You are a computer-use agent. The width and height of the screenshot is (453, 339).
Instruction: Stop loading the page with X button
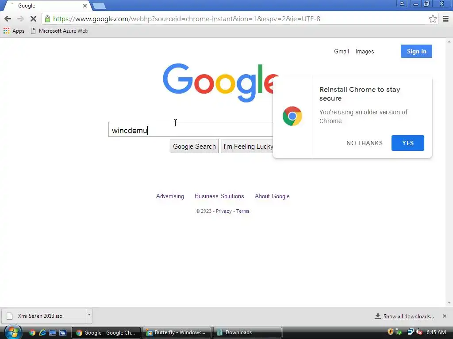click(33, 19)
